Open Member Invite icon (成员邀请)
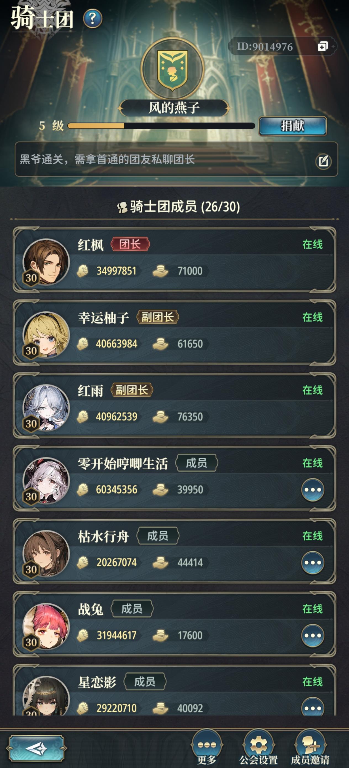The width and height of the screenshot is (349, 768). click(310, 747)
